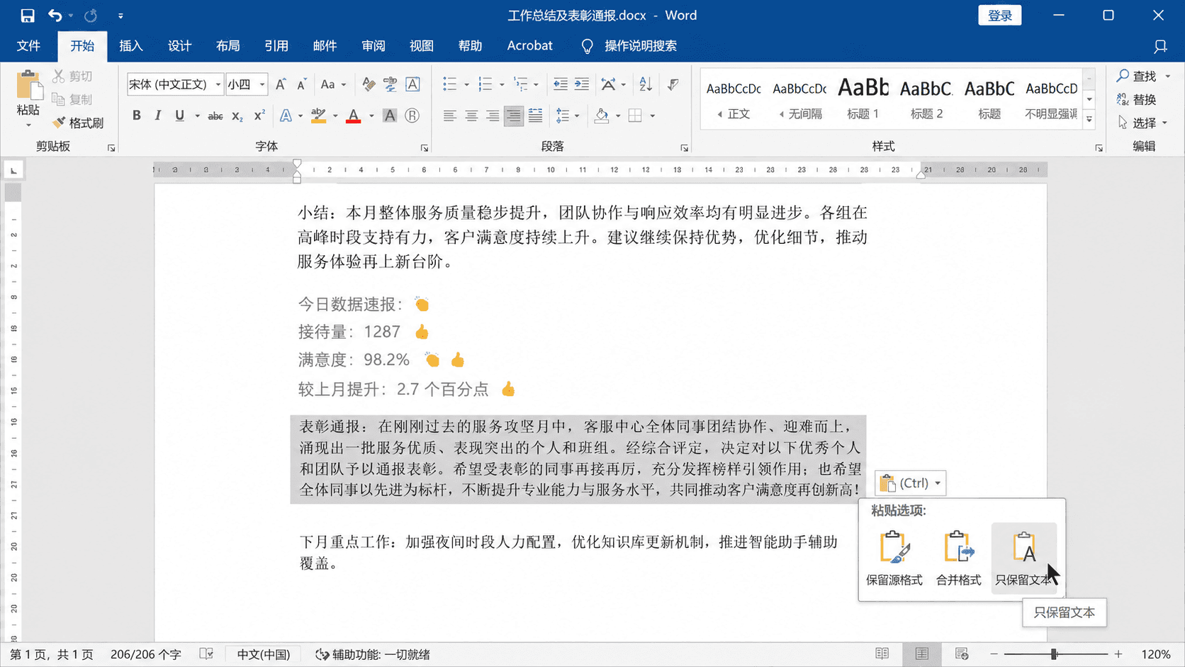
Task: Decrease paragraph indent
Action: [x=560, y=84]
